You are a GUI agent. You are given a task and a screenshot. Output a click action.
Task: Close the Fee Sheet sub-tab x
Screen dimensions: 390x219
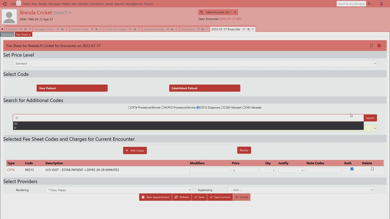coord(30,35)
